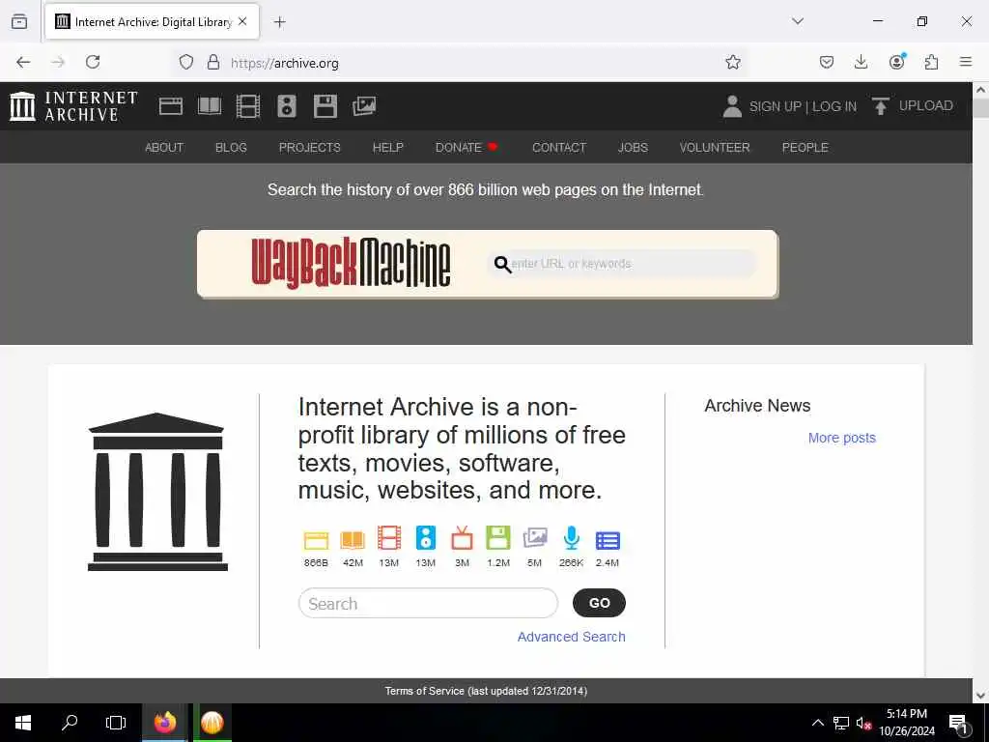Viewport: 989px width, 742px height.
Task: Close the Internet Archive tab
Action: (x=242, y=21)
